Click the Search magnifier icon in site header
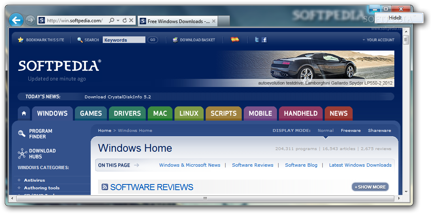Screen dimensions: 432x214 pyautogui.click(x=80, y=40)
